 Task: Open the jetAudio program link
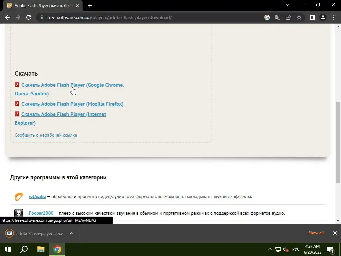[x=37, y=196]
